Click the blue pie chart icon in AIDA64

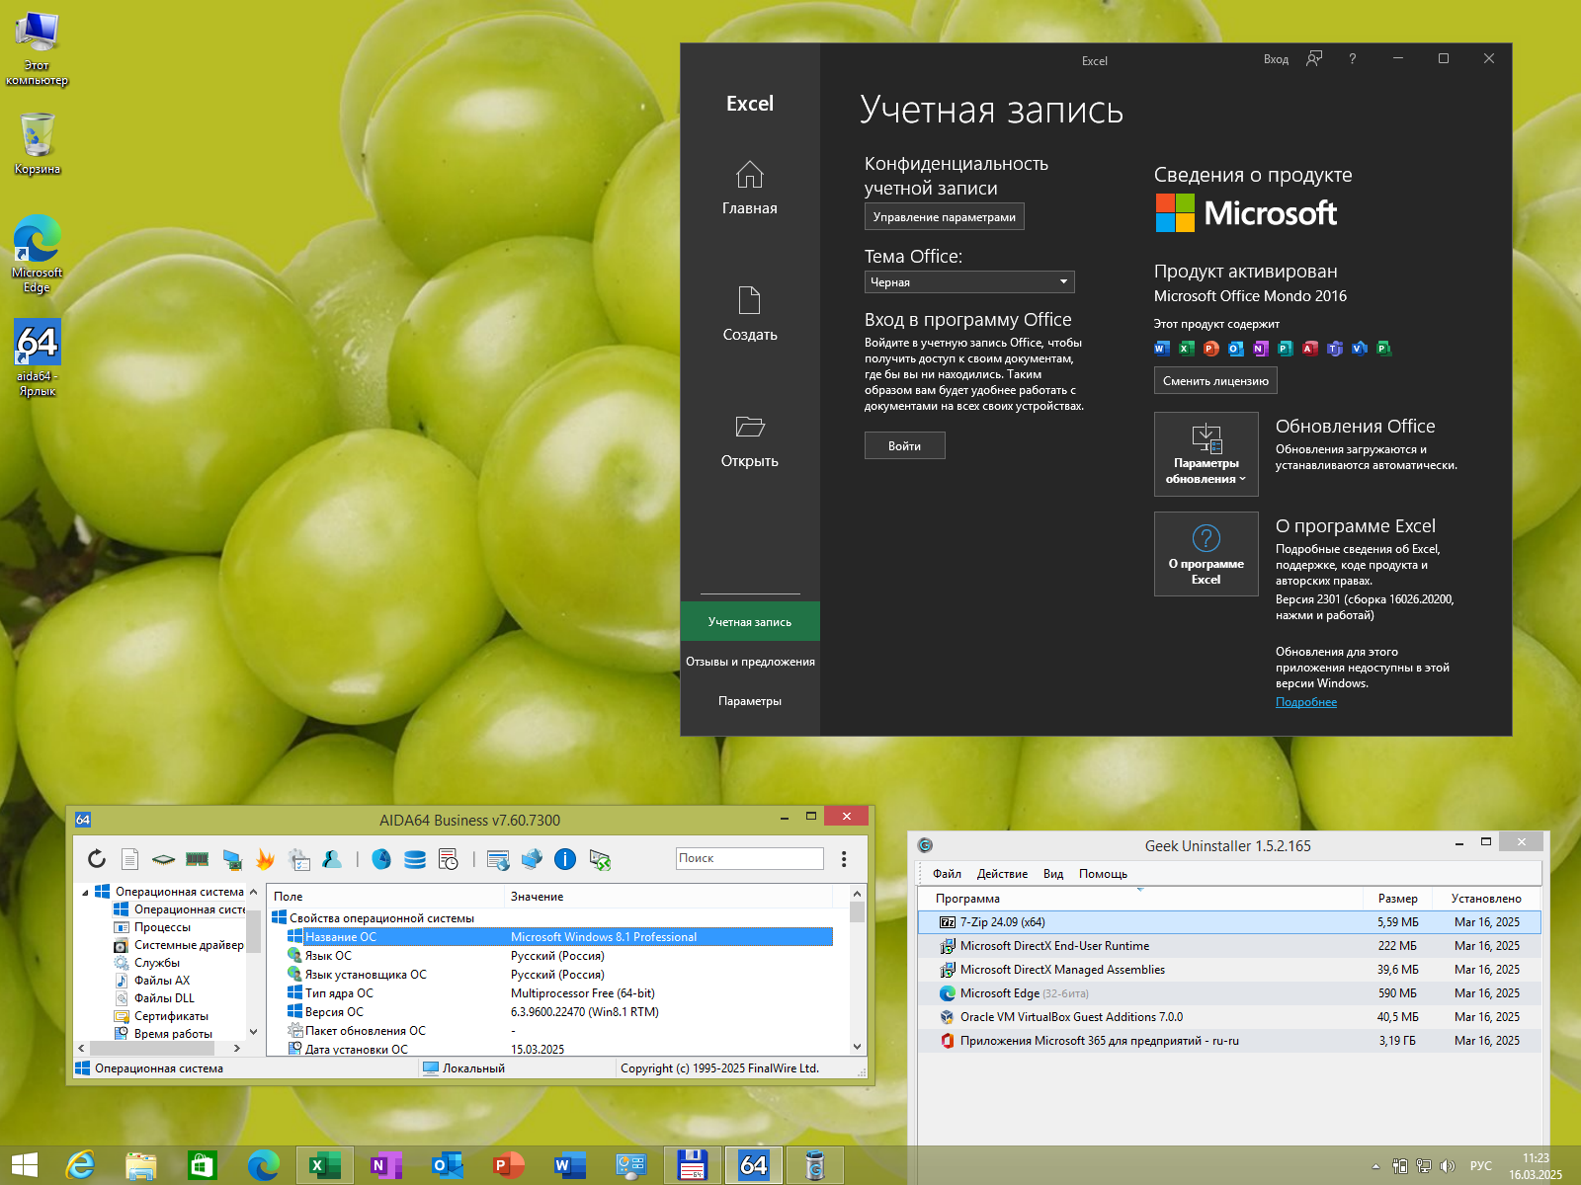[x=381, y=859]
